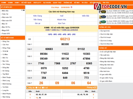Open the XSMN forecast article thumbnail

pyautogui.click(x=102, y=22)
